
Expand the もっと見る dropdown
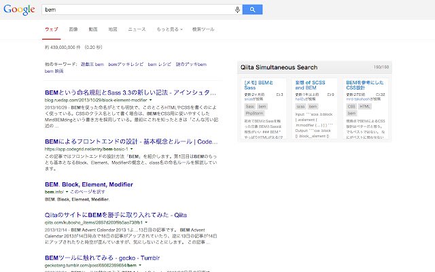point(169,29)
